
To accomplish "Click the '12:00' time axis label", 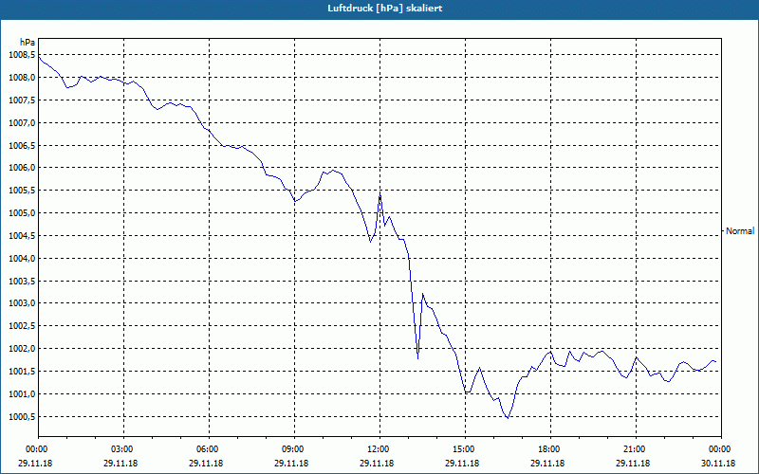I will tap(380, 449).
